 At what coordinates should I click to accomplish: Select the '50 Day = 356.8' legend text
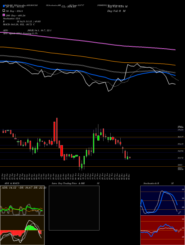point(14,11)
